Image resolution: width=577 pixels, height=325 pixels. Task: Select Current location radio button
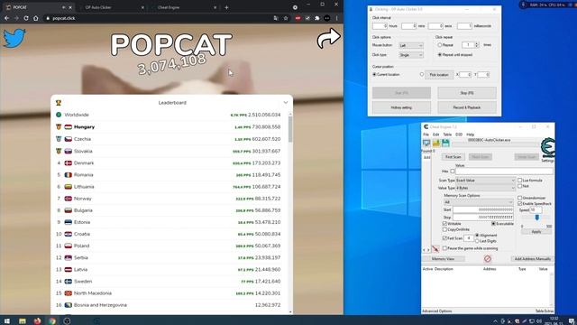click(x=374, y=74)
